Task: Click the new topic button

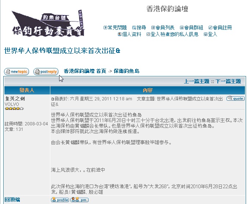Action: click(x=17, y=72)
